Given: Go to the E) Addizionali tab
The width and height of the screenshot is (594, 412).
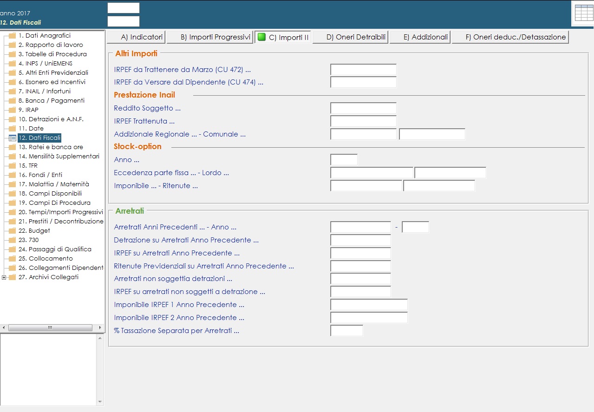Looking at the screenshot, I should click(x=420, y=37).
